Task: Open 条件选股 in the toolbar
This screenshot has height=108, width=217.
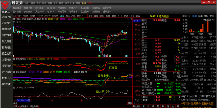Action: pyautogui.click(x=39, y=8)
